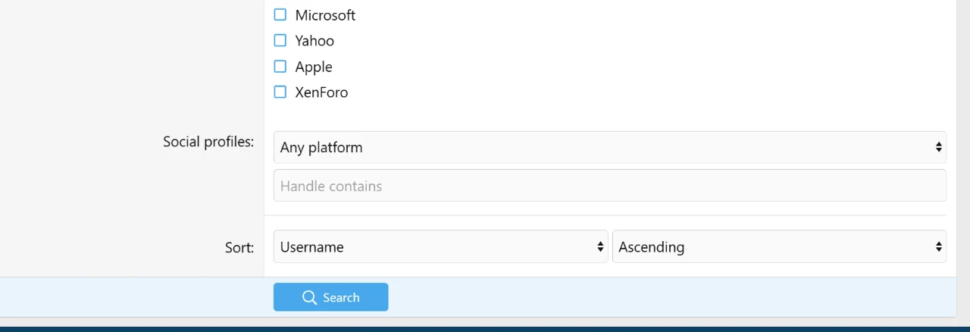The image size is (970, 332).
Task: Open the Username sort dropdown
Action: pos(440,246)
